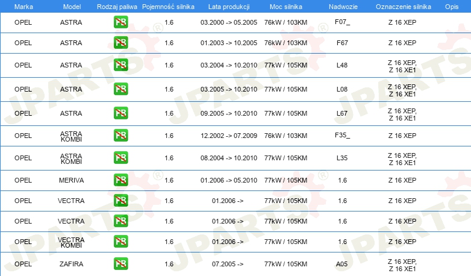This screenshot has height=276, width=471.
Task: Click the Model column header
Action: [72, 7]
